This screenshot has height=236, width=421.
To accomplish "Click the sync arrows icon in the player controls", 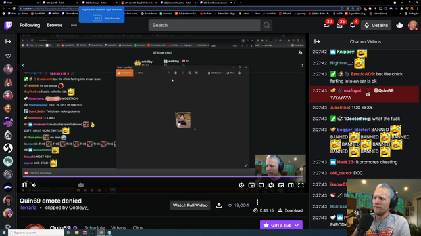I will 271,185.
